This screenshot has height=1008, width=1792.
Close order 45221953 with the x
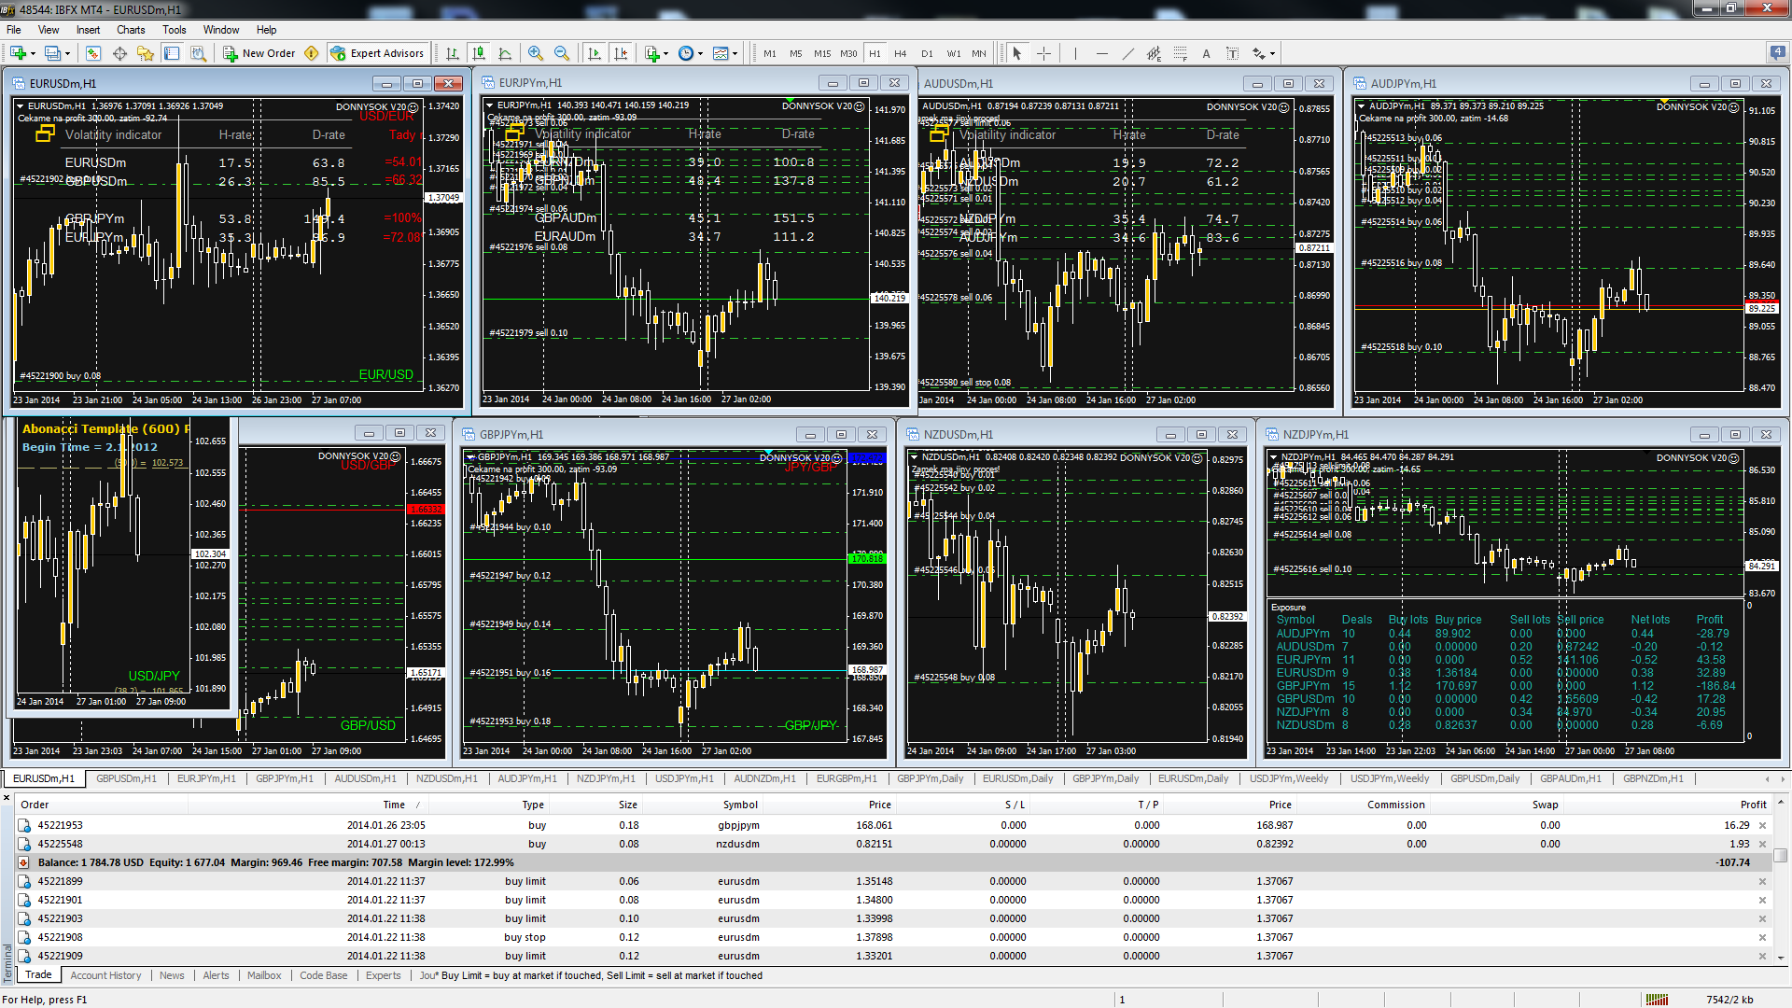point(1762,825)
